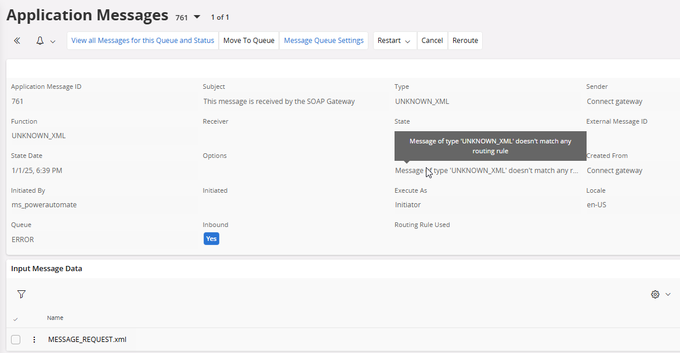Click the Reroute button
This screenshot has width=680, height=353.
(465, 41)
